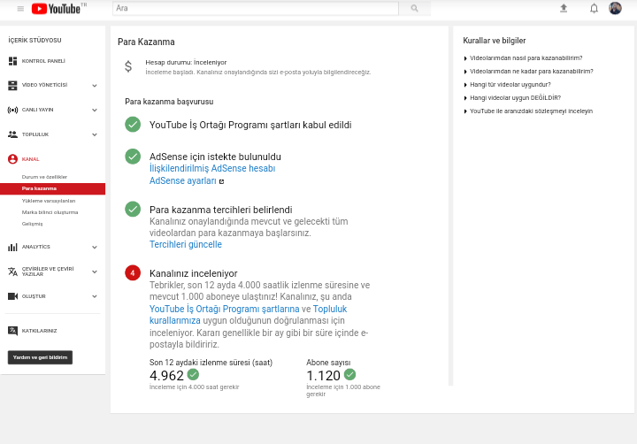
Task: Open the hamburger guide menu
Action: [x=20, y=9]
